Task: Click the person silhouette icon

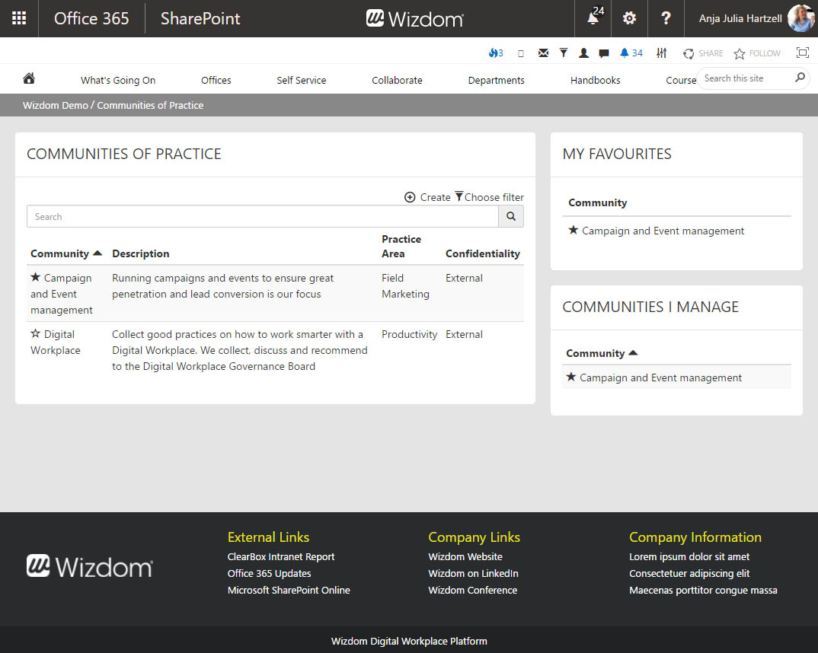Action: [x=583, y=53]
